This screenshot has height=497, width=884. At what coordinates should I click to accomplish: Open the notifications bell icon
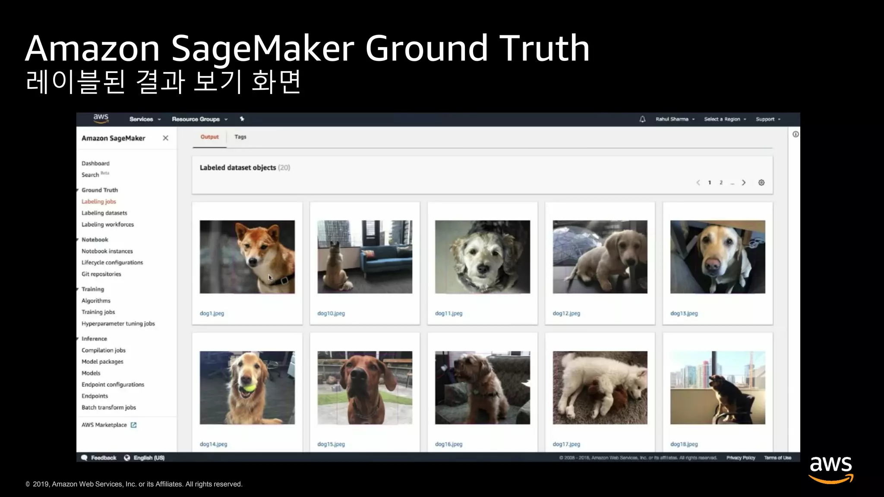coord(642,119)
